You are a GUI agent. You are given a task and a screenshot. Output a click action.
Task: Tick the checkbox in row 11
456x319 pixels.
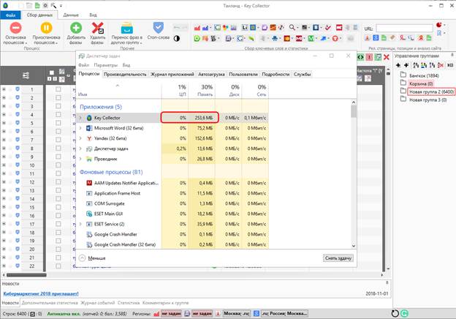click(x=58, y=173)
